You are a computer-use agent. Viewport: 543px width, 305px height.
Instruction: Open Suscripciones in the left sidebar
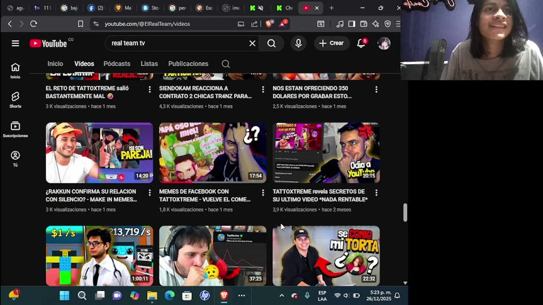point(15,130)
